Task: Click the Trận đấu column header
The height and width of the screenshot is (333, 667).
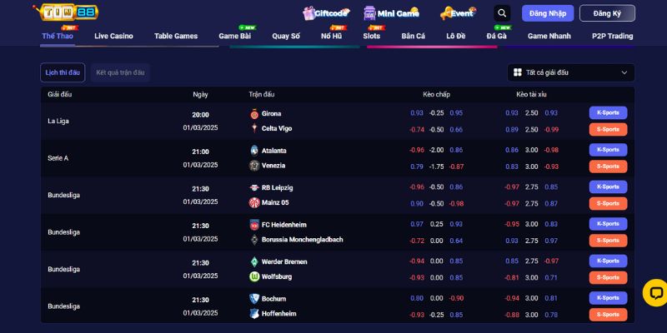Action: [262, 94]
